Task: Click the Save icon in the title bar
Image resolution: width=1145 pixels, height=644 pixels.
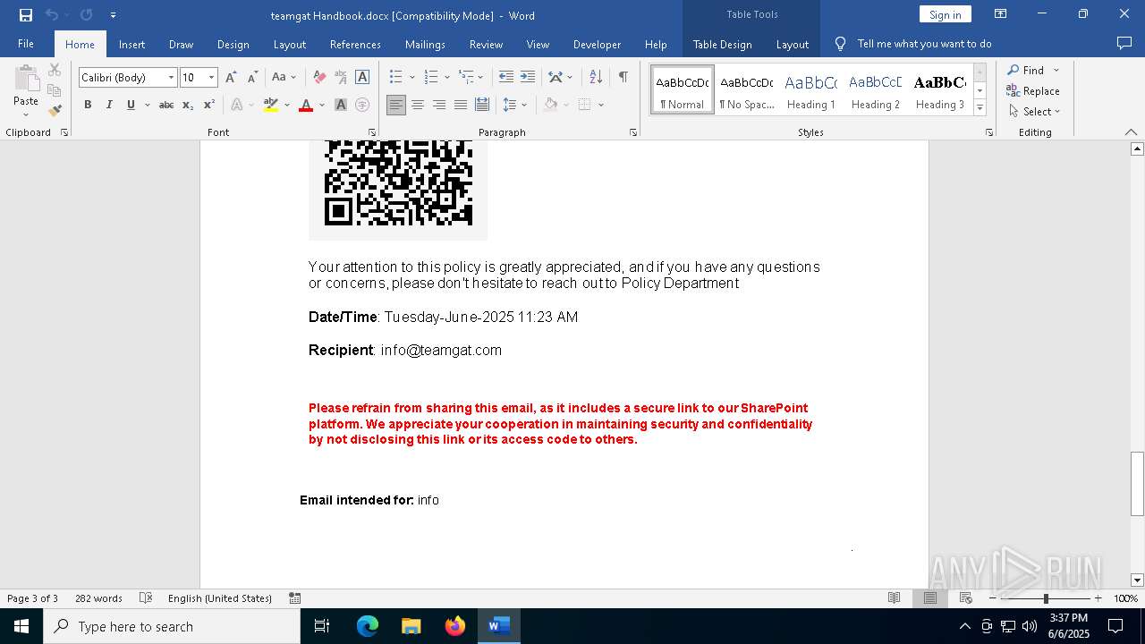Action: click(x=26, y=15)
